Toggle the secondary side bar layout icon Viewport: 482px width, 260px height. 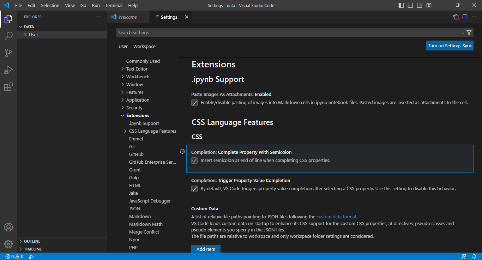[420, 5]
